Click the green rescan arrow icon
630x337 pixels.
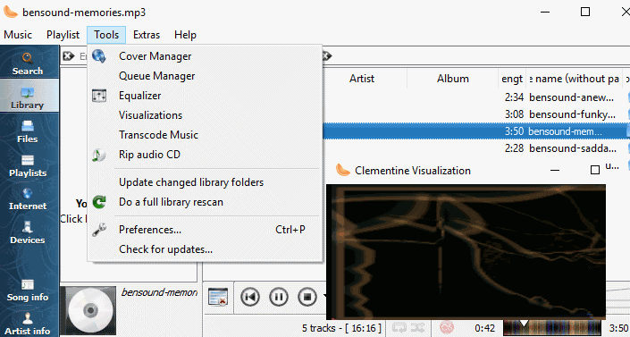point(99,202)
